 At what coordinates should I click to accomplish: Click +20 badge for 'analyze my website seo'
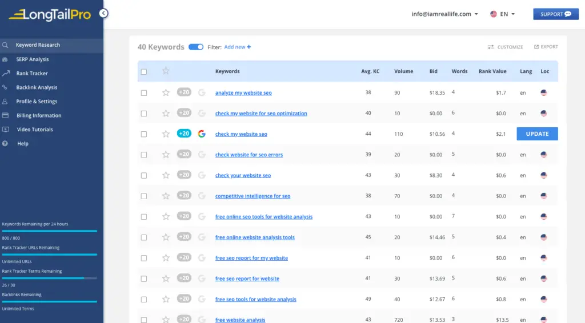184,92
